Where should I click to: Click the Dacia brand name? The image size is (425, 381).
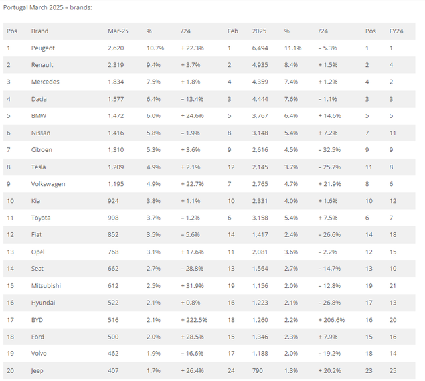pyautogui.click(x=39, y=99)
